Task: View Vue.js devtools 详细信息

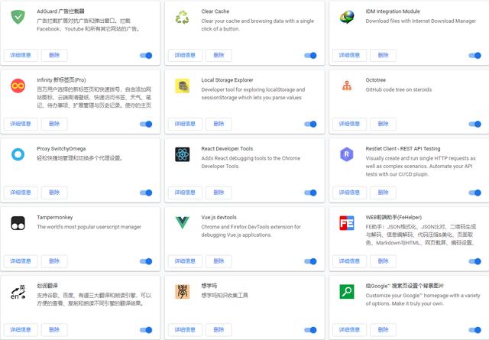Action: click(x=185, y=261)
